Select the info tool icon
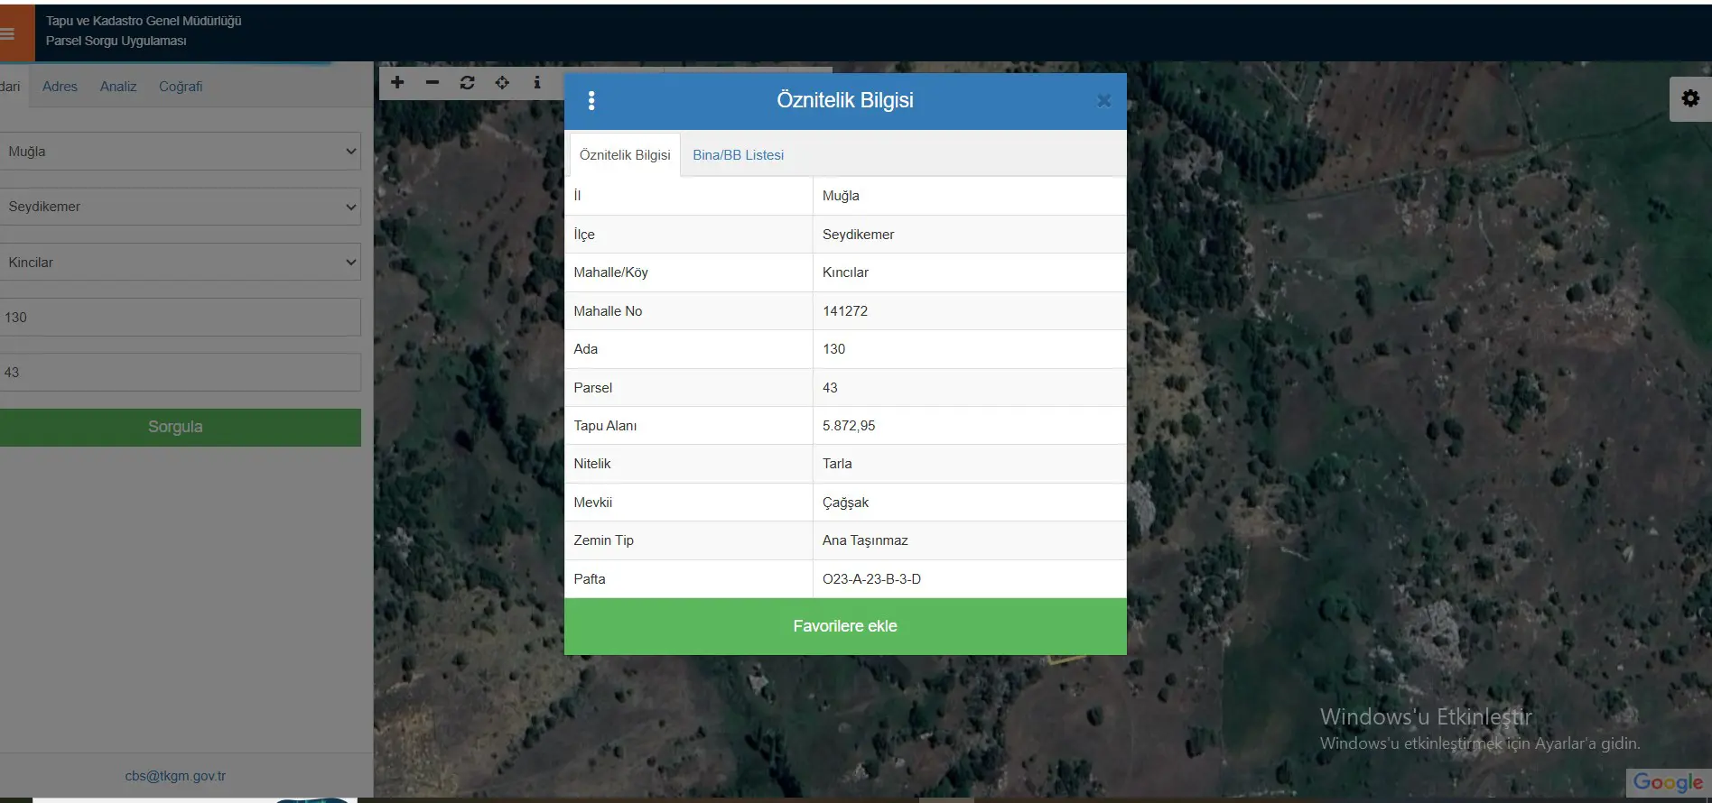This screenshot has width=1712, height=803. pos(537,82)
